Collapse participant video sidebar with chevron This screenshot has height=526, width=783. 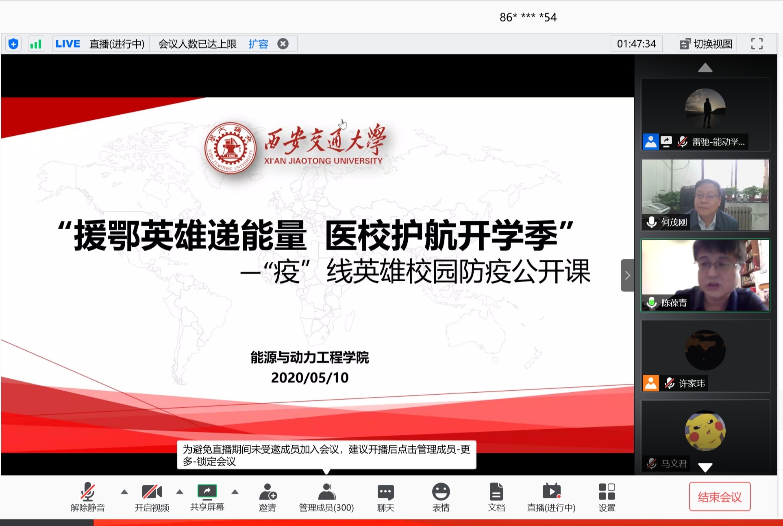click(627, 275)
